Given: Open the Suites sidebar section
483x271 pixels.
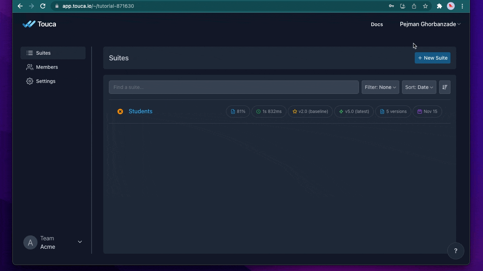Looking at the screenshot, I should tap(53, 53).
